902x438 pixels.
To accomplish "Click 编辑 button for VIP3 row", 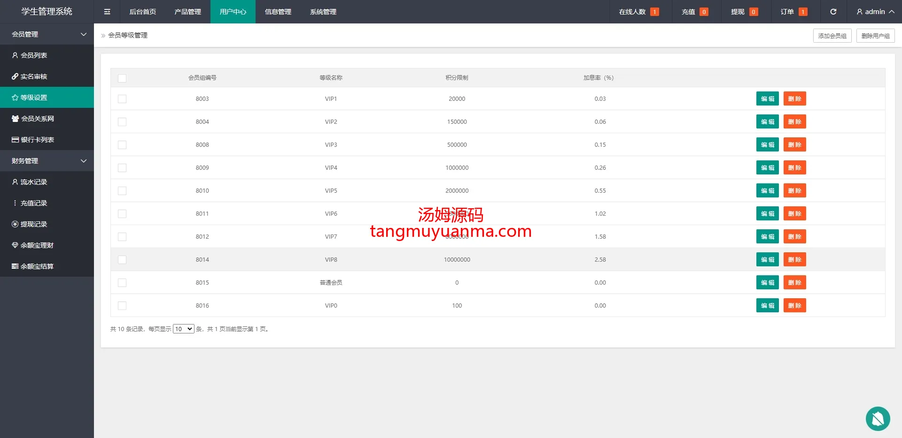I will (x=767, y=145).
